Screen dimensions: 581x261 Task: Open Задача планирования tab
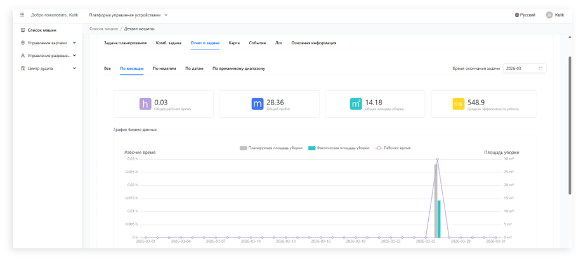125,43
